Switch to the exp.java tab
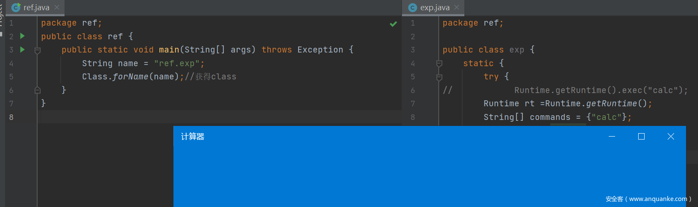Screen dimensions: 698x207 [x=434, y=7]
